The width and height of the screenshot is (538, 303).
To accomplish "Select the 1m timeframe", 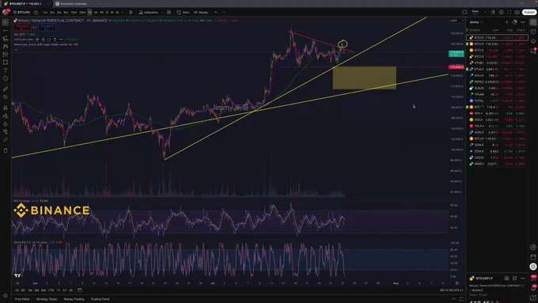I will point(45,13).
